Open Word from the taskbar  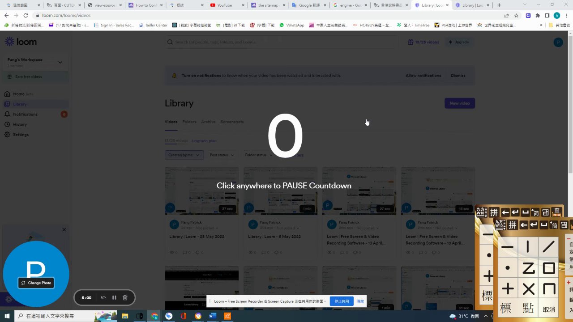click(212, 316)
